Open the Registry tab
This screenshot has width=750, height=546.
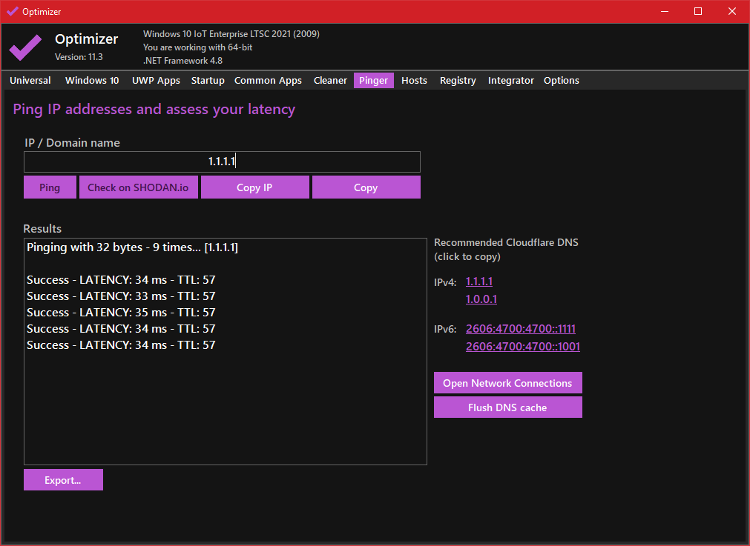pyautogui.click(x=458, y=81)
